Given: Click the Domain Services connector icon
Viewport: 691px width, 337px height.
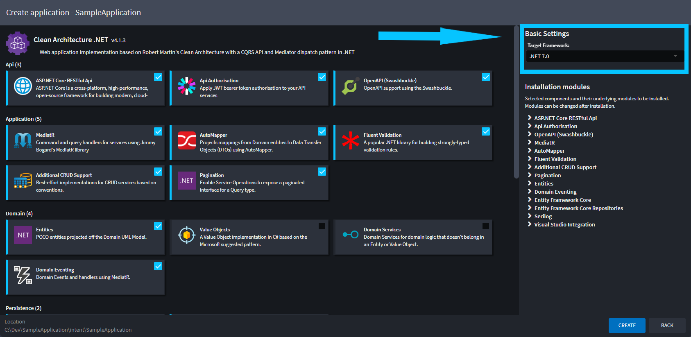Looking at the screenshot, I should click(x=351, y=235).
